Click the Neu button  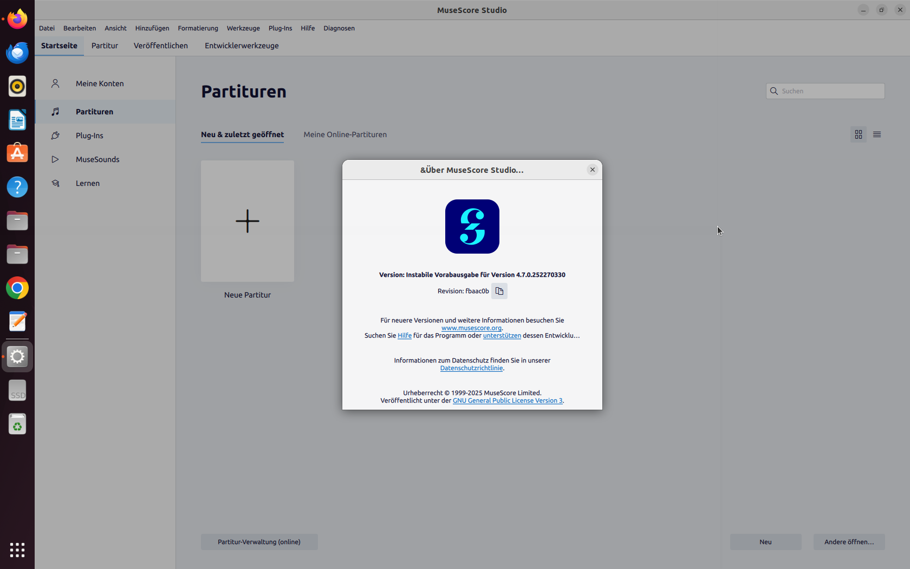(765, 542)
